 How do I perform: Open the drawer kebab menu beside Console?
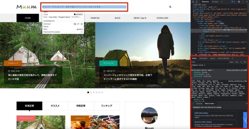pyautogui.click(x=193, y=103)
